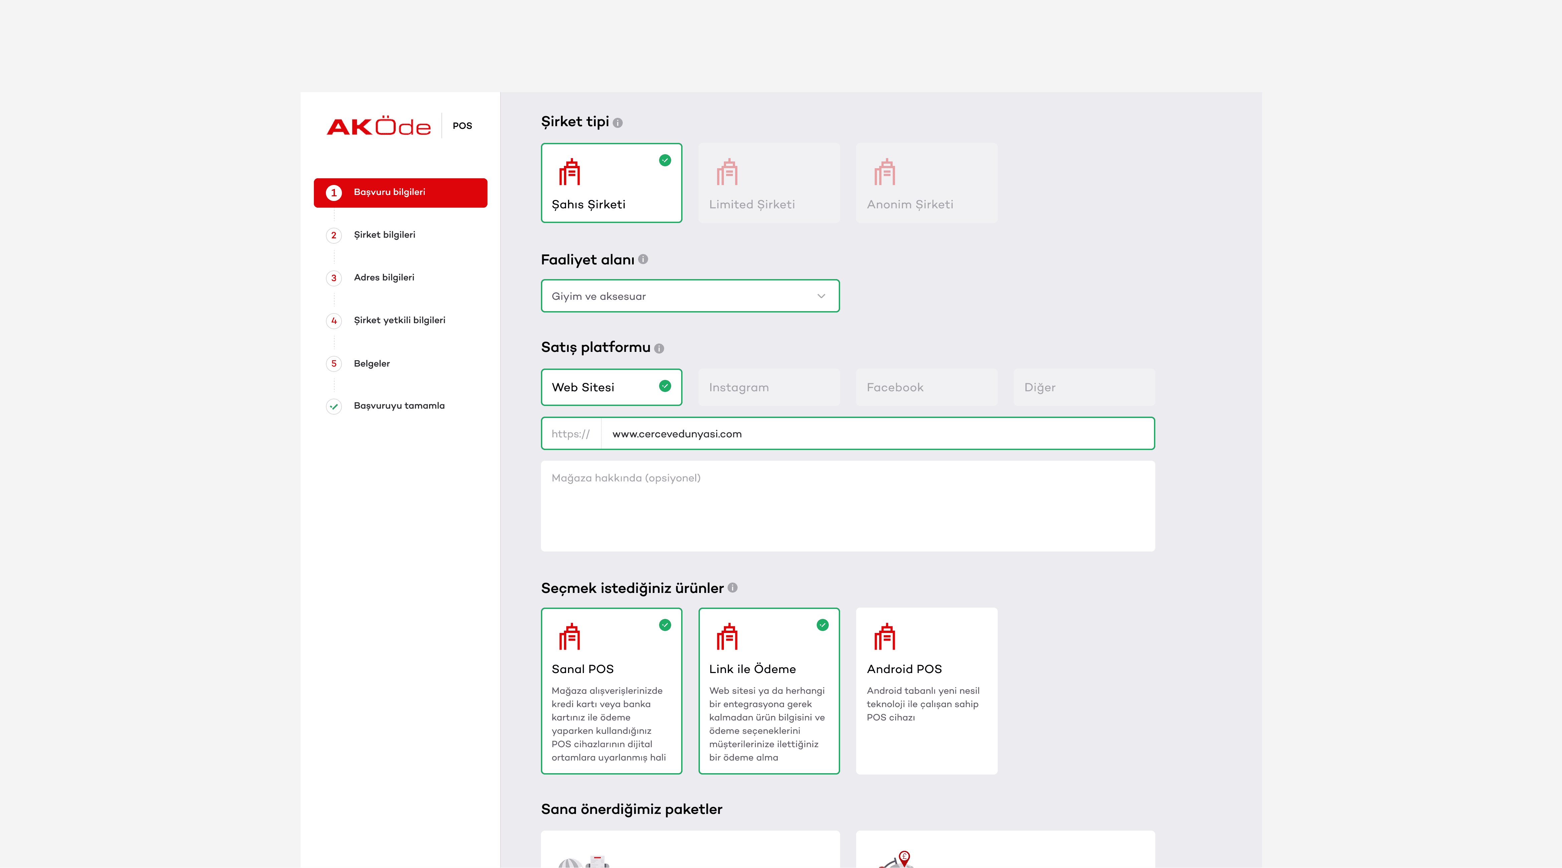
Task: Click the red icon on Android POS card
Action: (885, 636)
